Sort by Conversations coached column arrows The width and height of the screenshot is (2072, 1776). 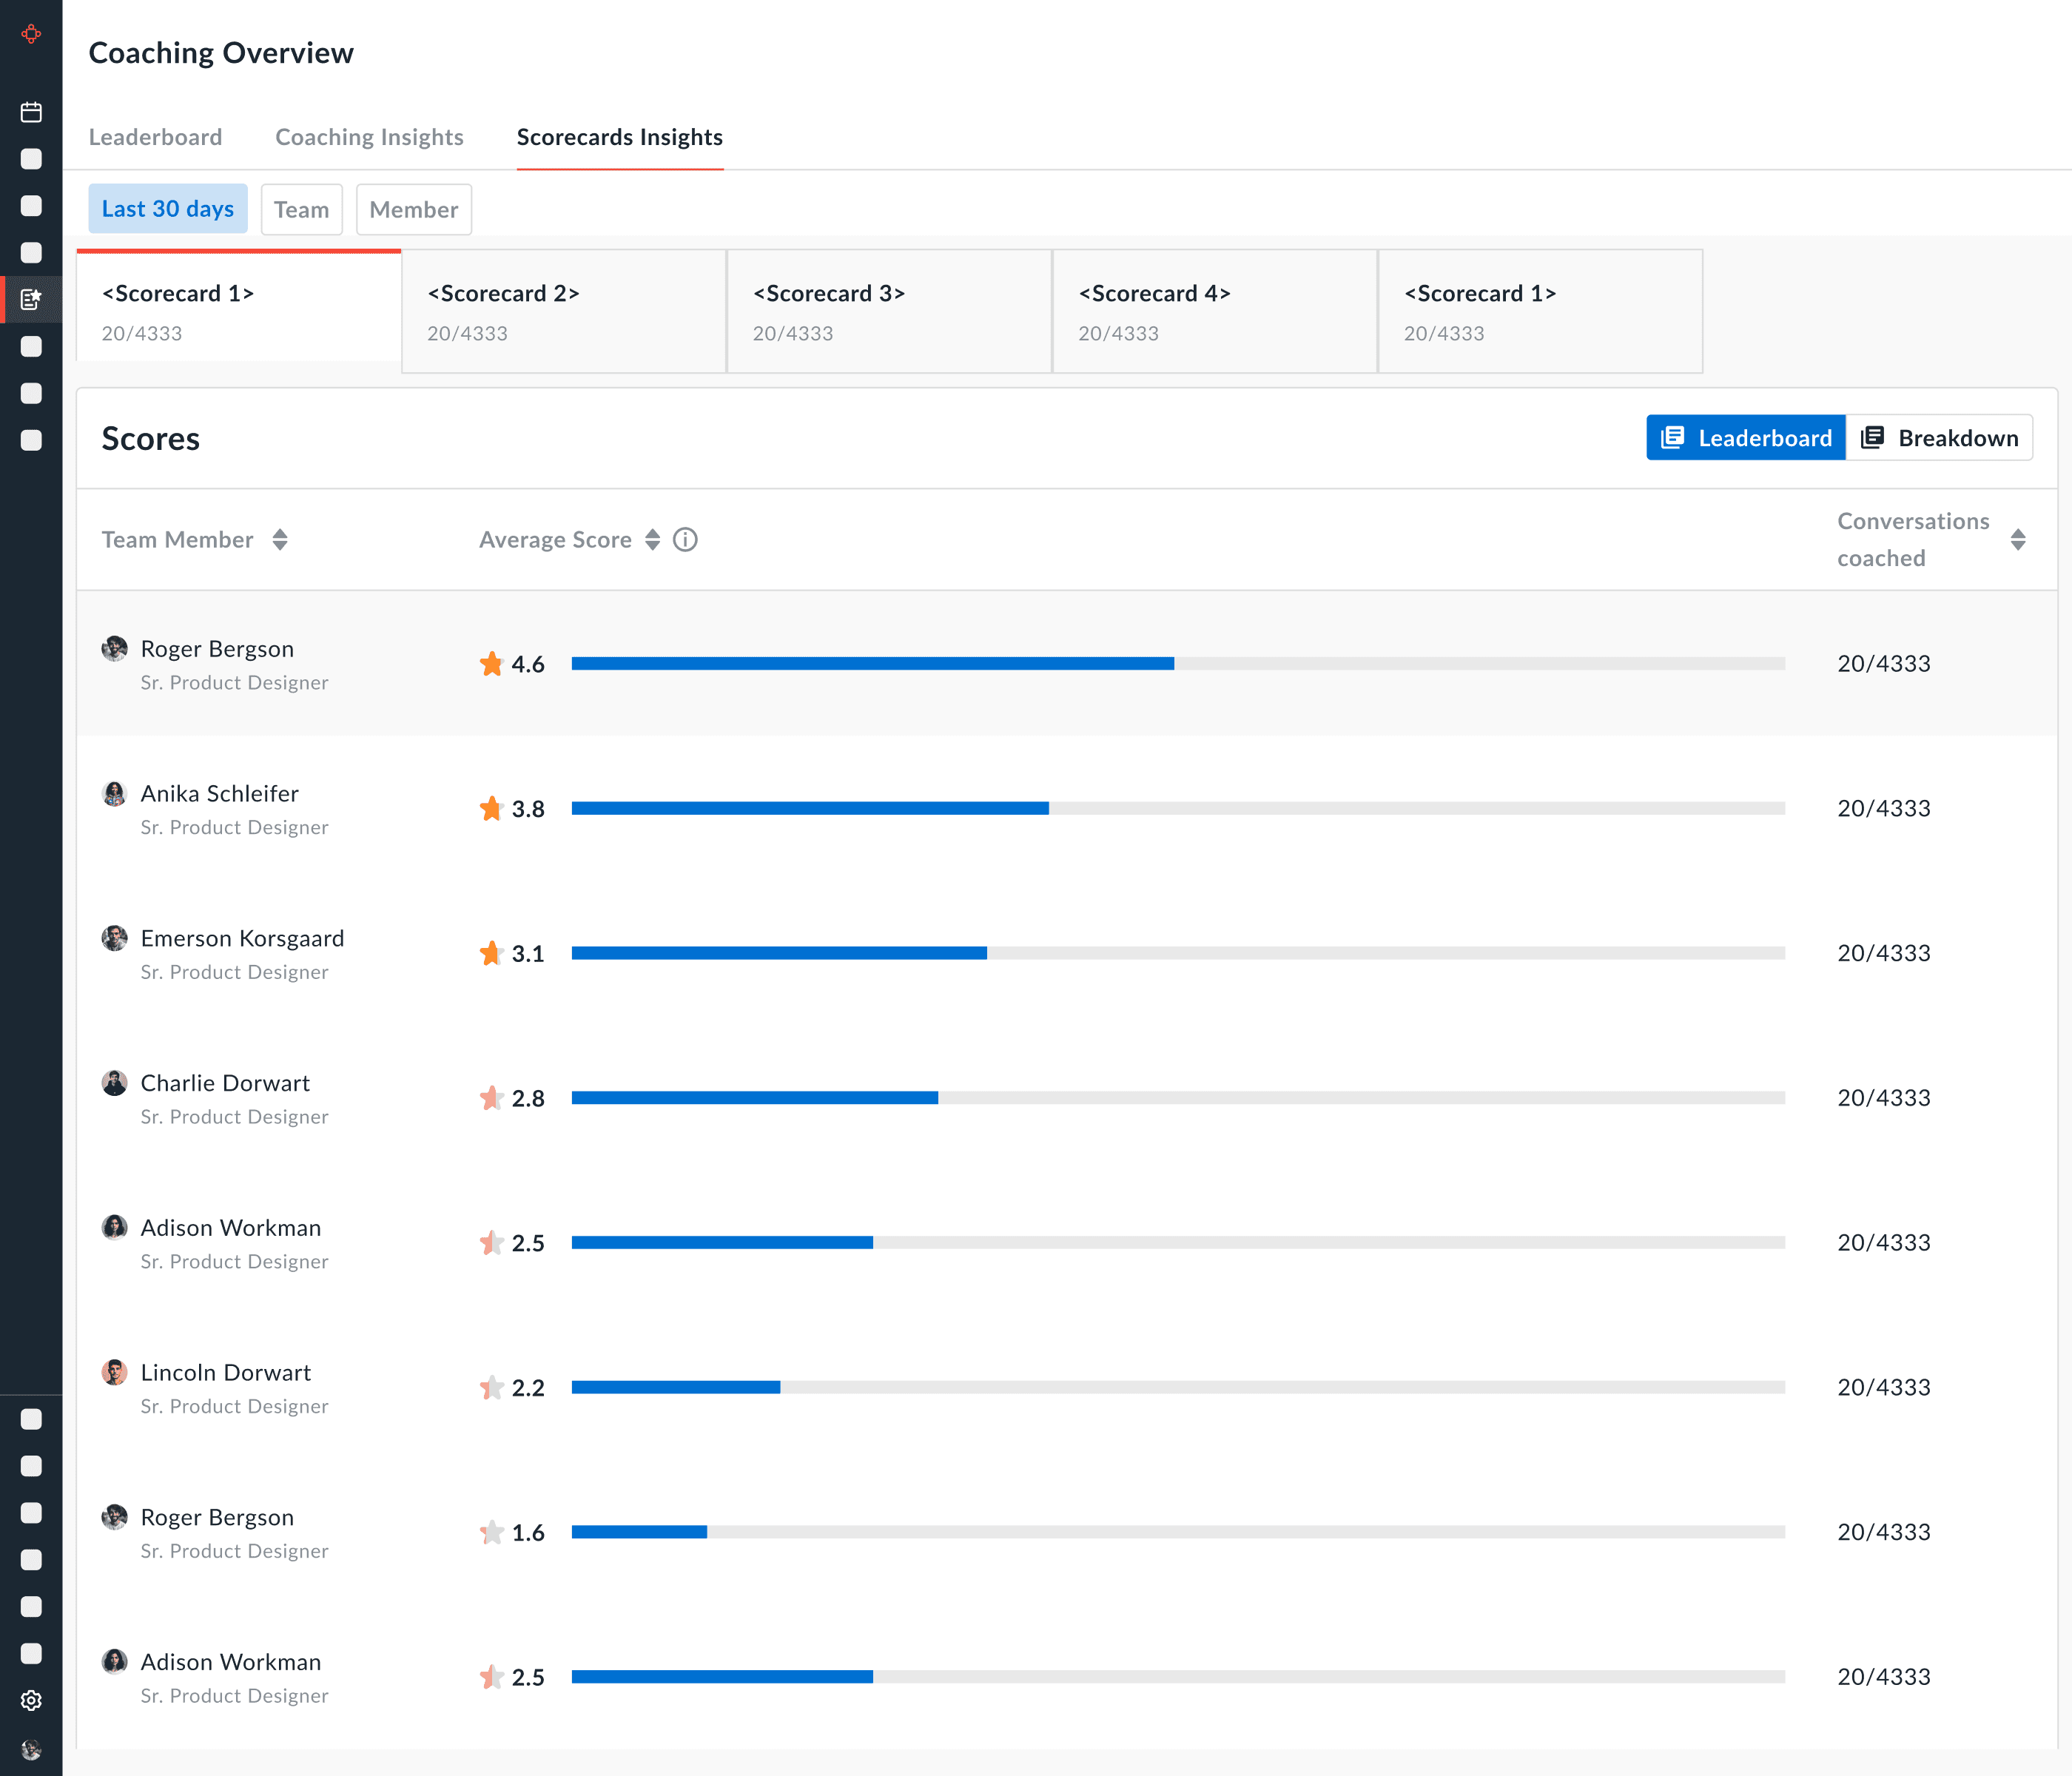click(2017, 540)
